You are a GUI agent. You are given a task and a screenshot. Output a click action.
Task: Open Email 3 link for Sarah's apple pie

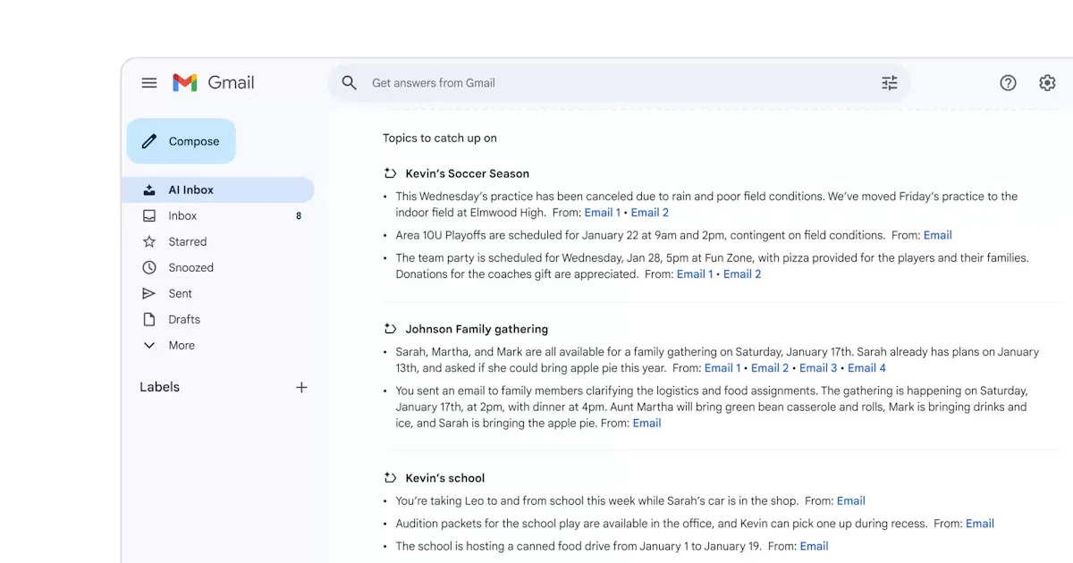click(x=818, y=368)
